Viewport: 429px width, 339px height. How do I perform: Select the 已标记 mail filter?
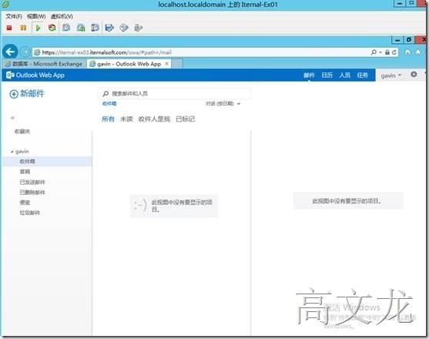[185, 119]
